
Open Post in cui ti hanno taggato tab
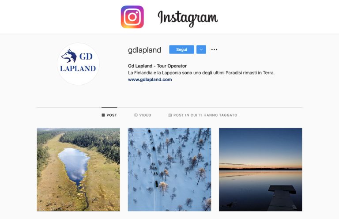[203, 115]
